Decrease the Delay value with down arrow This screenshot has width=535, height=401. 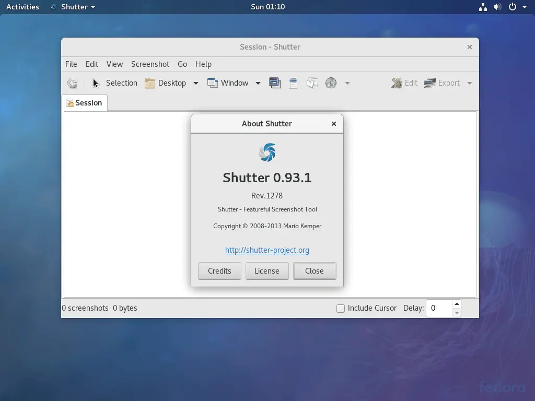click(x=457, y=313)
